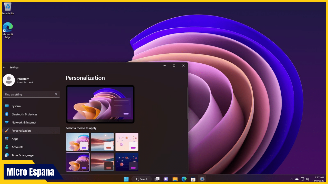
Task: Open the Windows Start menu
Action: click(x=126, y=179)
